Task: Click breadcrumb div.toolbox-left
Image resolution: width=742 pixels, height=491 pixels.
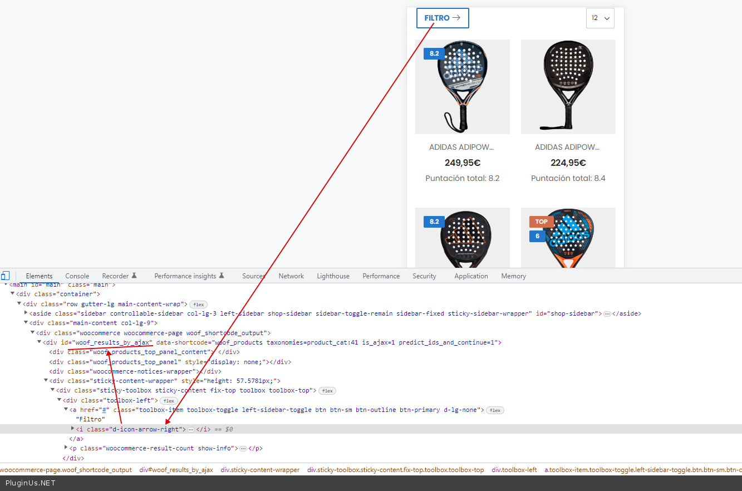Action: (x=514, y=470)
